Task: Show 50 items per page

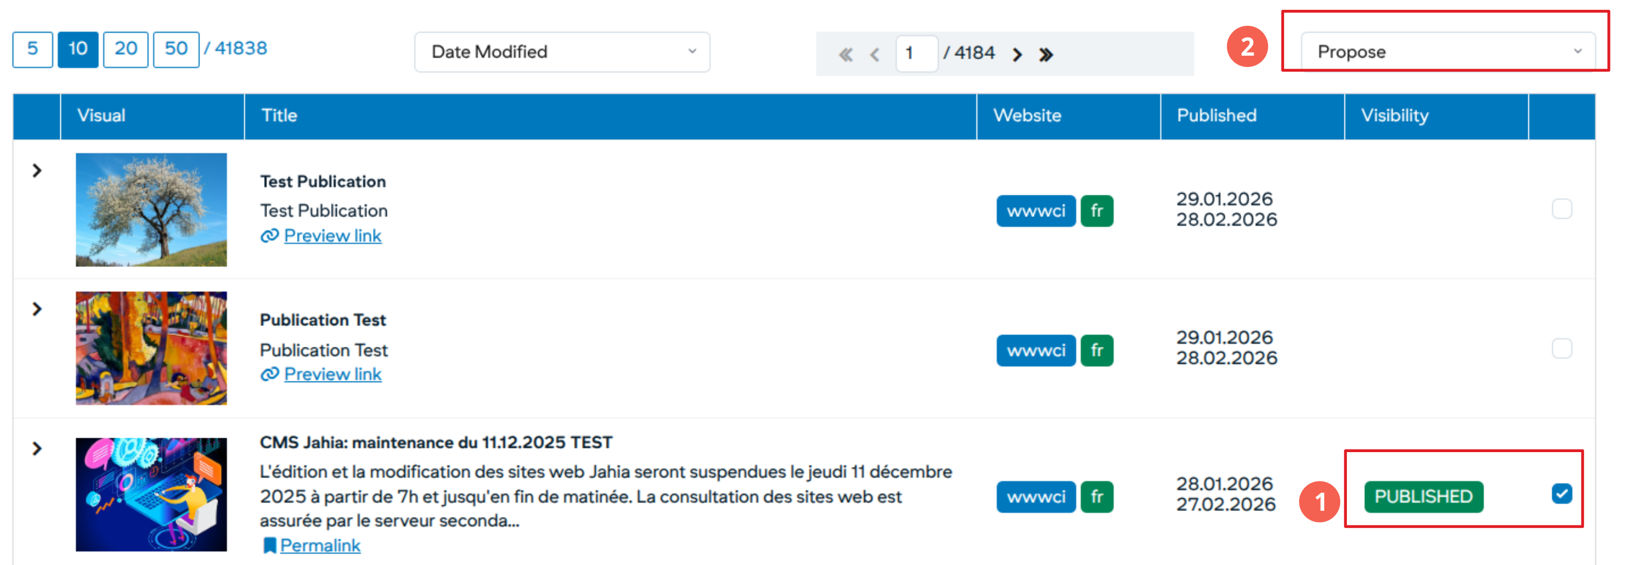Action: click(176, 48)
